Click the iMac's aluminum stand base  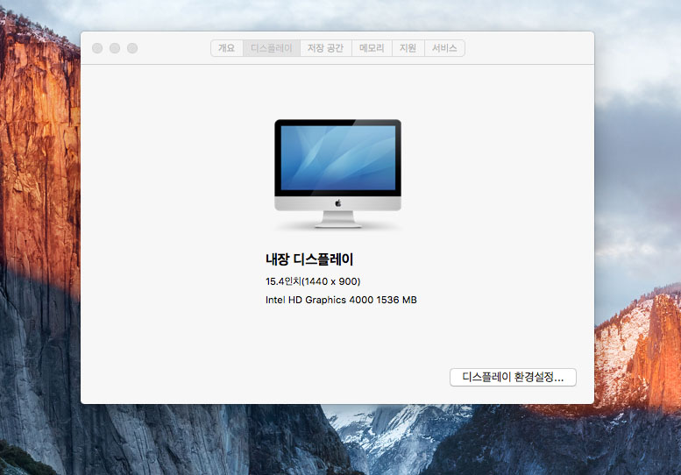(x=337, y=223)
